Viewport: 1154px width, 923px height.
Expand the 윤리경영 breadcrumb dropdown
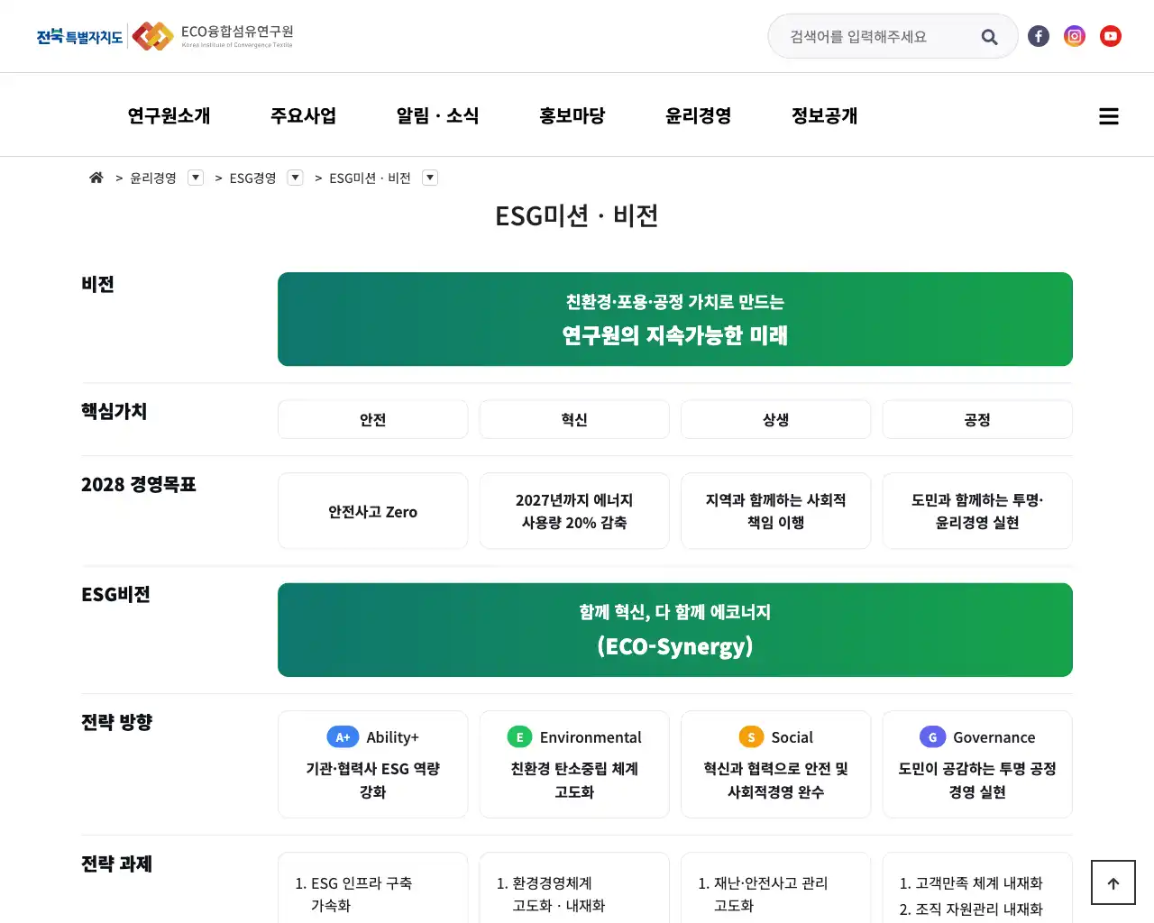tap(196, 178)
